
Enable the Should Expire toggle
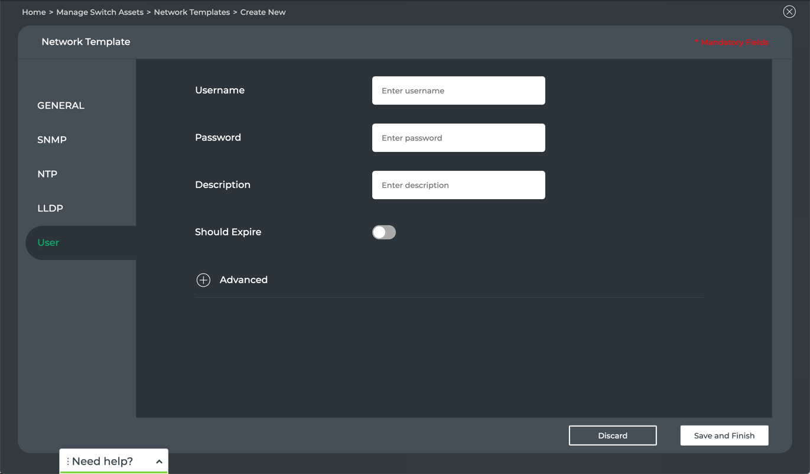click(x=383, y=232)
